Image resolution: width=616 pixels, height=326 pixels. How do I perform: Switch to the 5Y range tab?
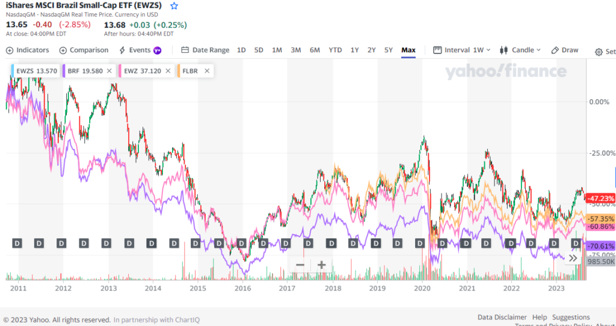point(389,51)
